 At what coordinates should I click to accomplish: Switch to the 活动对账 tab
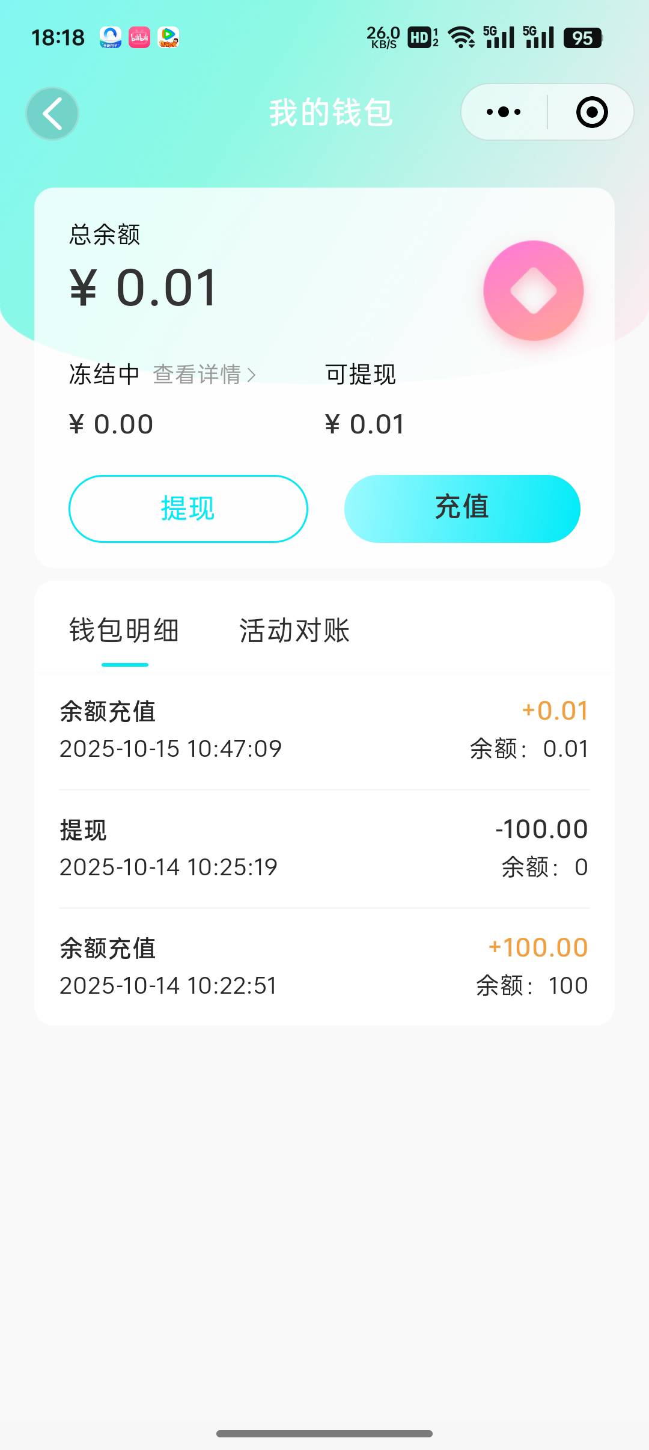(x=294, y=631)
